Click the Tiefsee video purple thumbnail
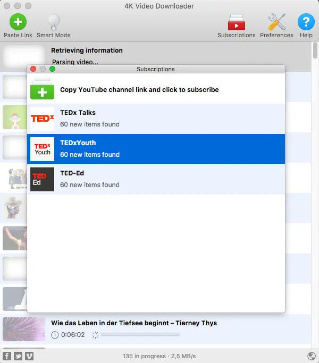 click(24, 329)
